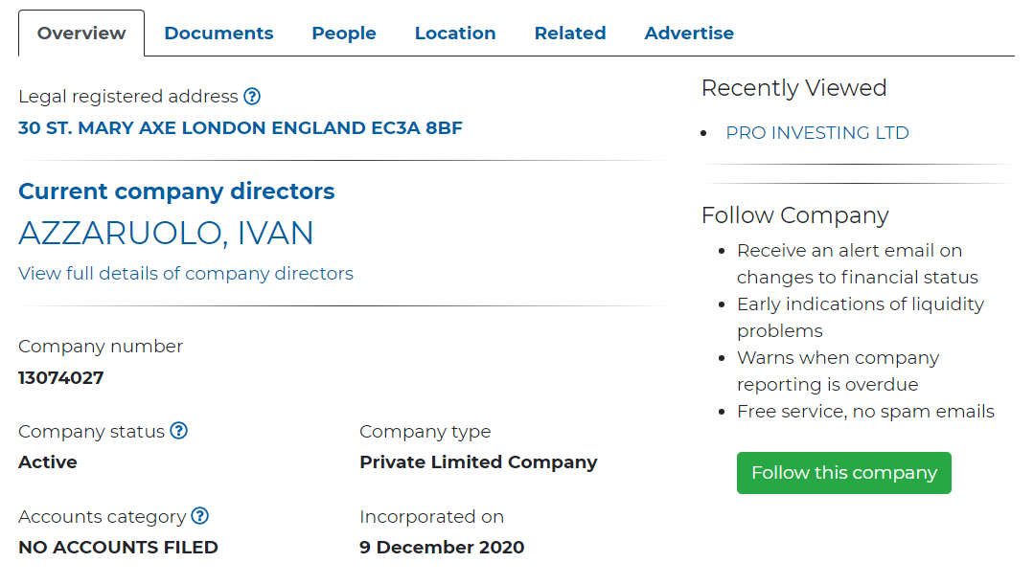Switch to the Overview tab

tap(81, 34)
